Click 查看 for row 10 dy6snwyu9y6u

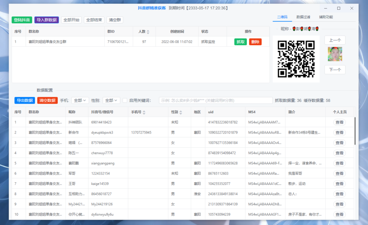point(339,214)
